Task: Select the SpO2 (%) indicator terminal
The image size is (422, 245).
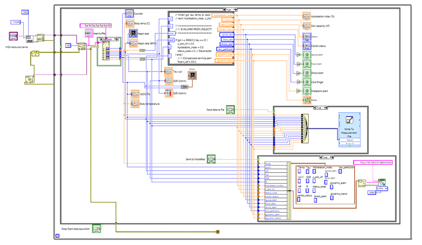Action: pos(135,94)
